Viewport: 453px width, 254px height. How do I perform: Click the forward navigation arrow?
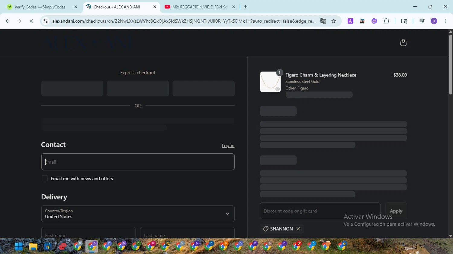tap(19, 21)
